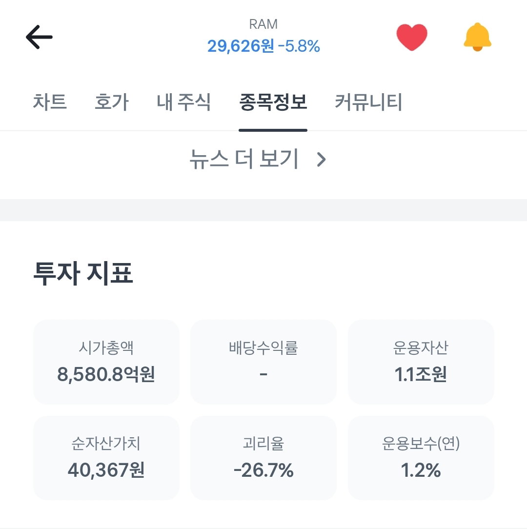The image size is (527, 529).
Task: Tap the 29,626원 price text
Action: point(241,46)
